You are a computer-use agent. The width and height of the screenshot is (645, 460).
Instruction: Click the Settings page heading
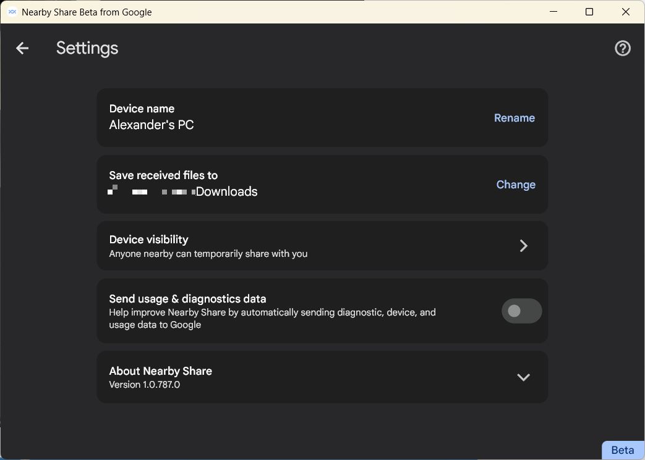coord(87,48)
